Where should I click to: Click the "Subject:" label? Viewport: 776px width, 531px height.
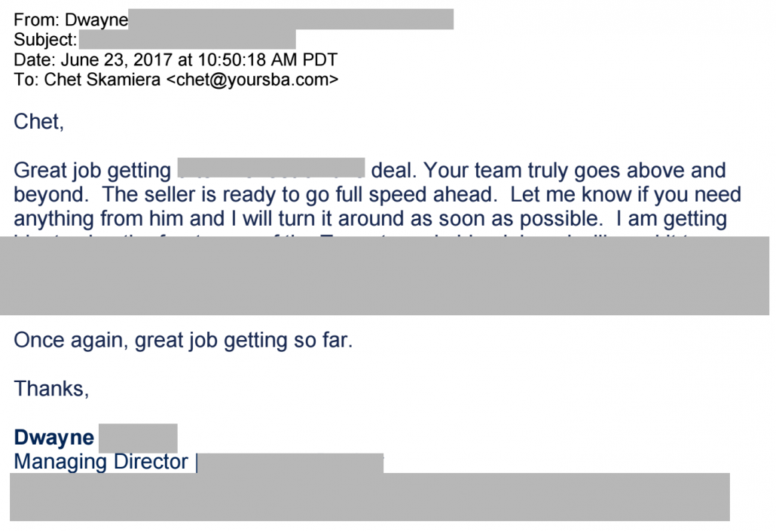44,40
